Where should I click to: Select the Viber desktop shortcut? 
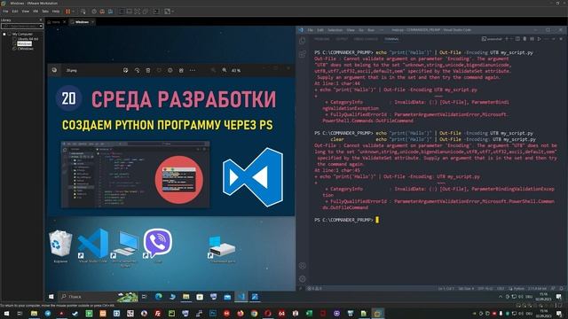158,245
